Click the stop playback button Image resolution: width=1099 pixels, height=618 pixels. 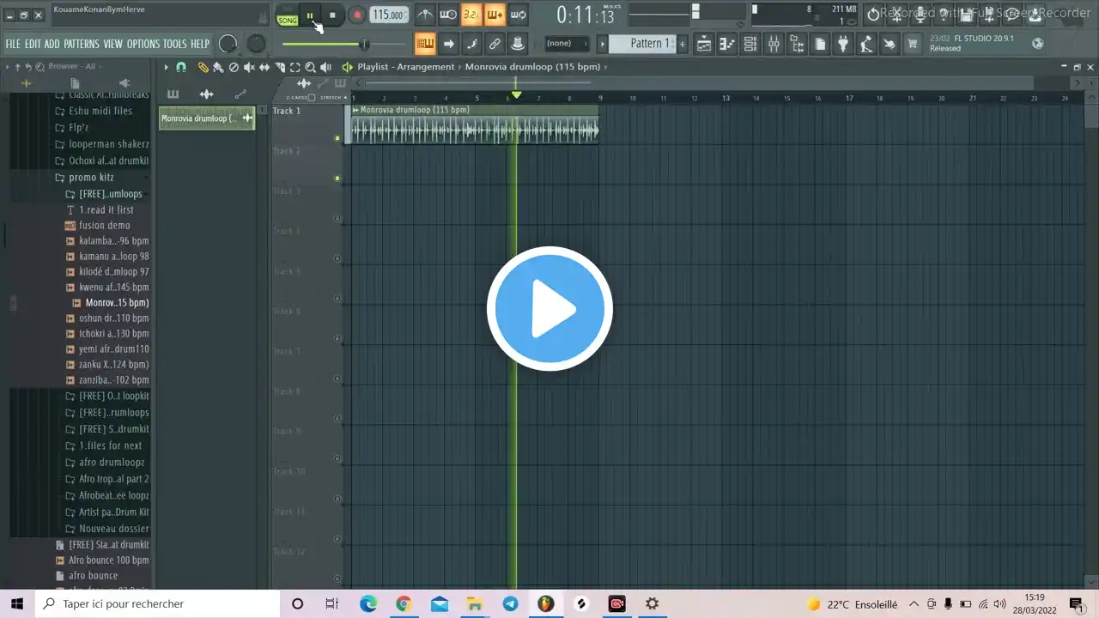(x=332, y=15)
